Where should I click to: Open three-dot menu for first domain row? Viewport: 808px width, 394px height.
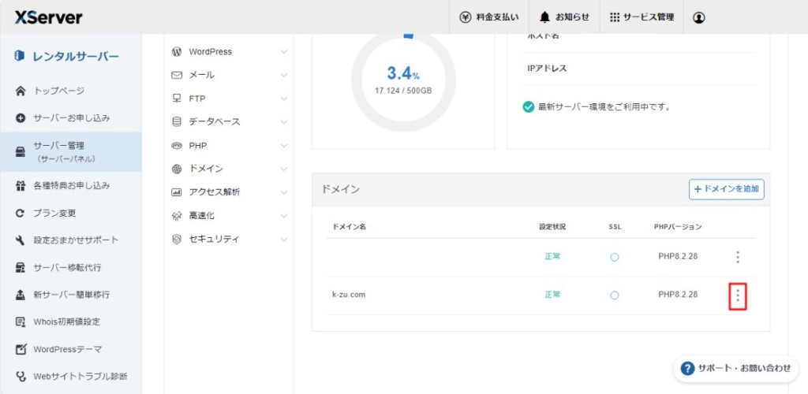pos(738,257)
